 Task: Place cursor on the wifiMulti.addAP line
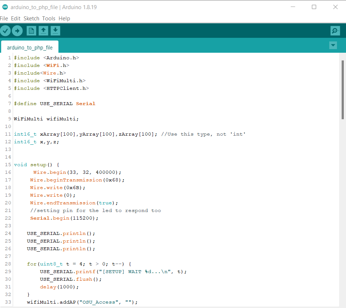[82, 302]
